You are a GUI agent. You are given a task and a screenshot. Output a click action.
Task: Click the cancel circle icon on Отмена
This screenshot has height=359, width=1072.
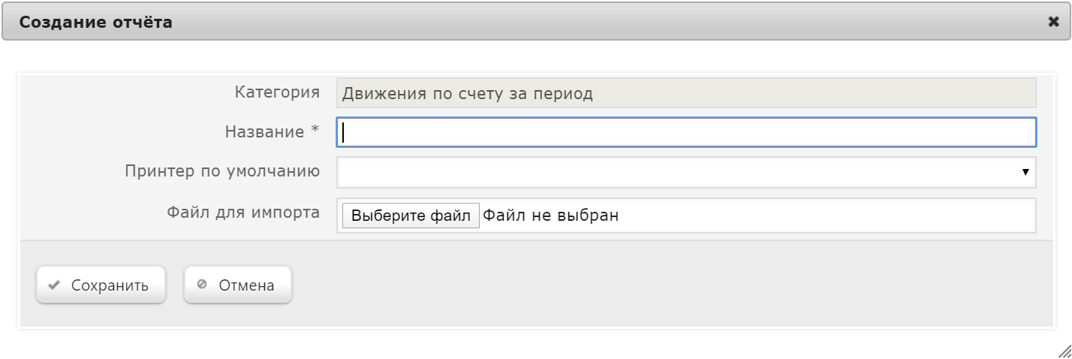coord(201,285)
